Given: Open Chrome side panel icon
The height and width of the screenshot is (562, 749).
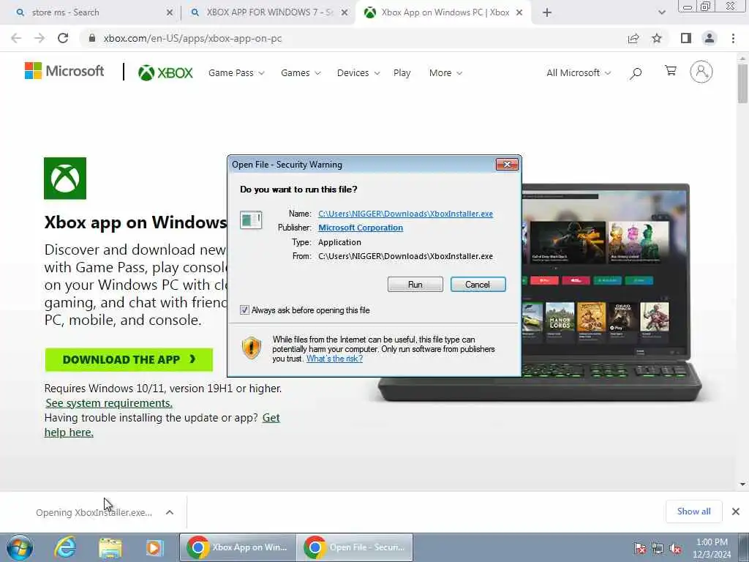Looking at the screenshot, I should (x=686, y=38).
